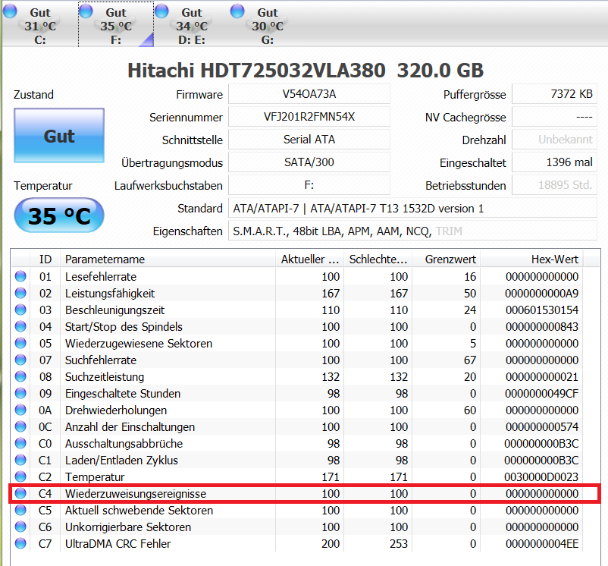
Task: Click the Schlechte... column header
Action: pos(378,259)
